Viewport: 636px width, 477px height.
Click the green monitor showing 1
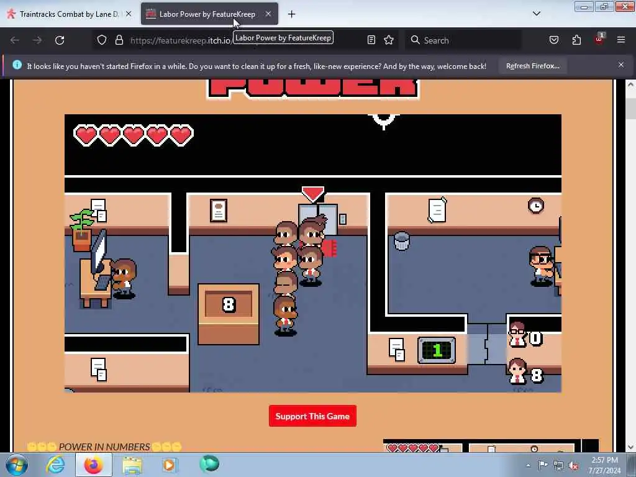click(437, 350)
